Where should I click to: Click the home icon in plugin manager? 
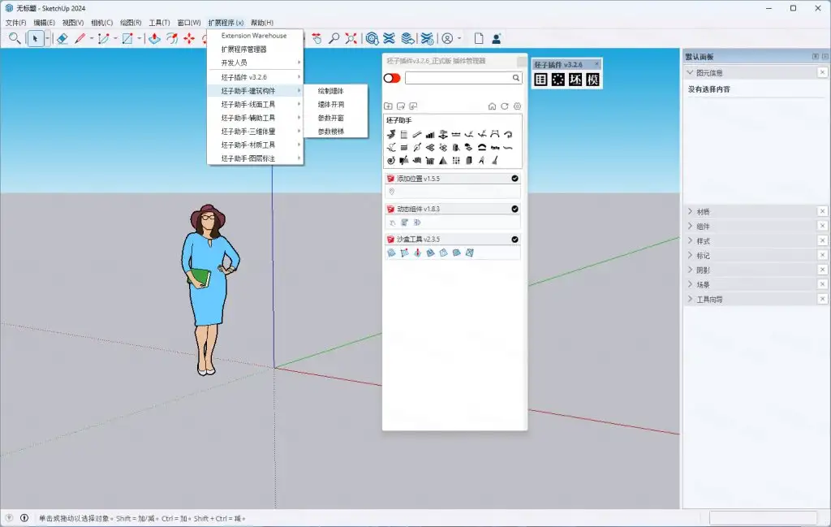(x=492, y=106)
